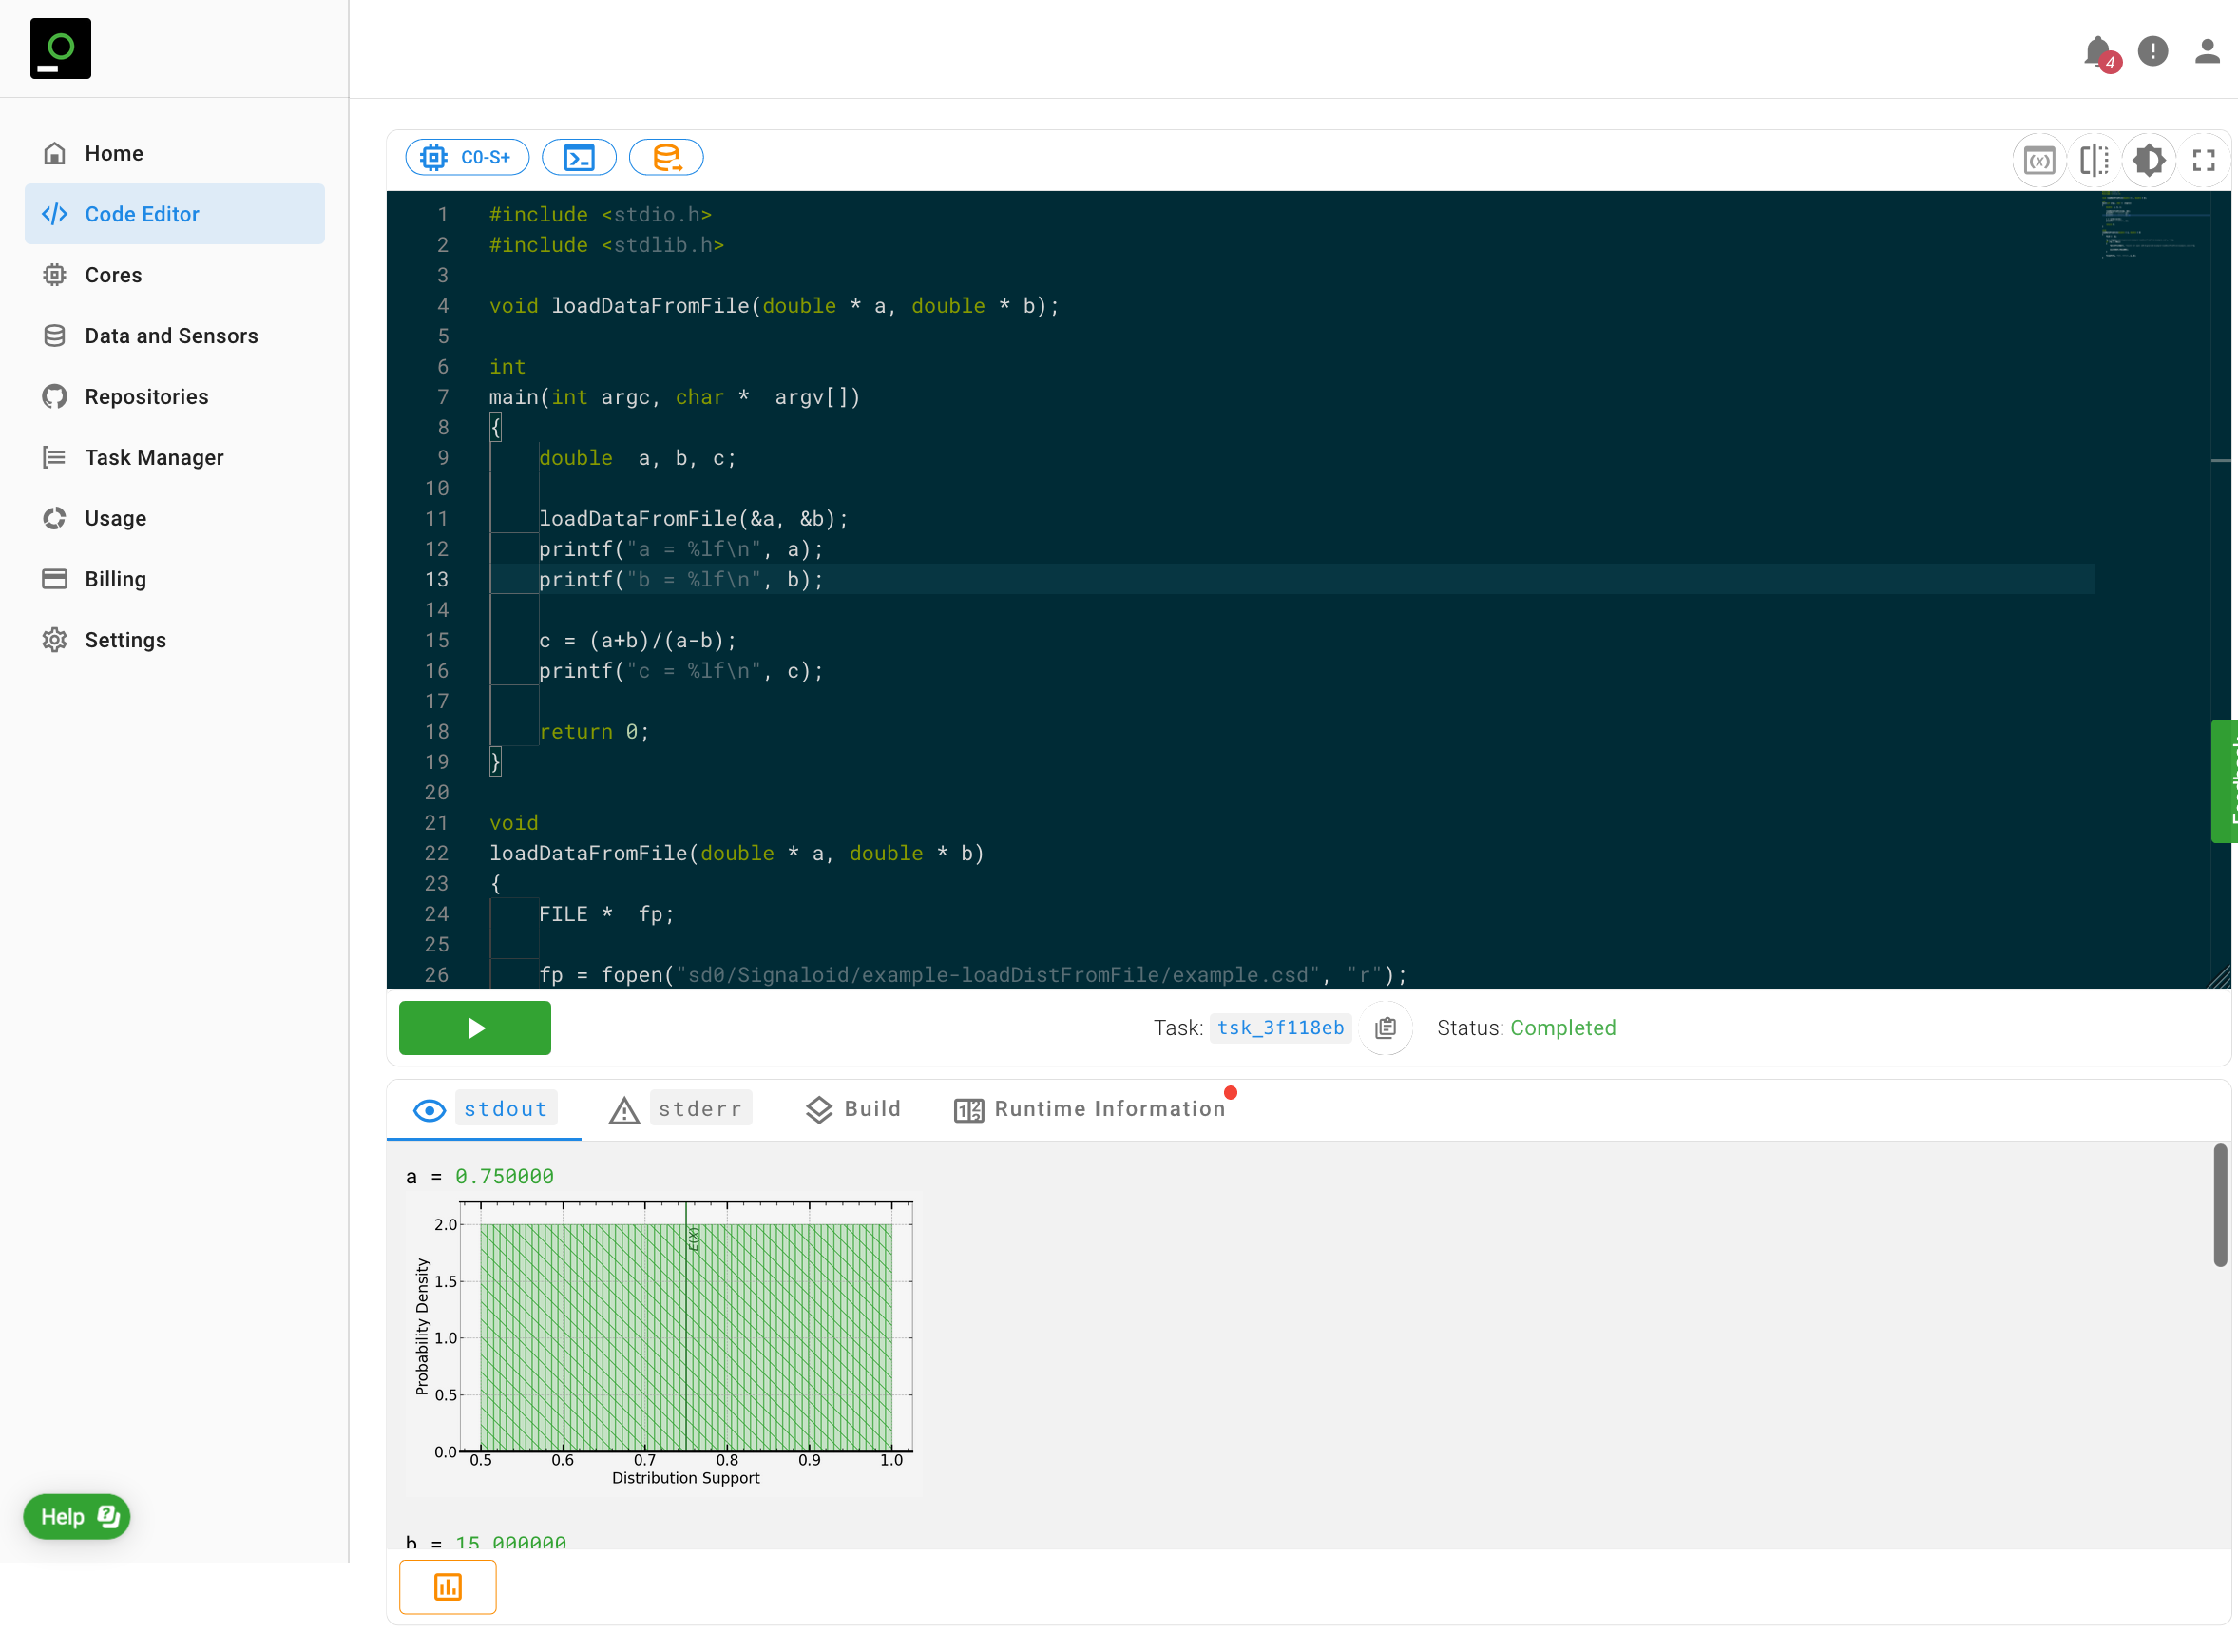Viewport: 2238px width, 1652px height.
Task: Click the orange plot chart button
Action: [x=448, y=1586]
